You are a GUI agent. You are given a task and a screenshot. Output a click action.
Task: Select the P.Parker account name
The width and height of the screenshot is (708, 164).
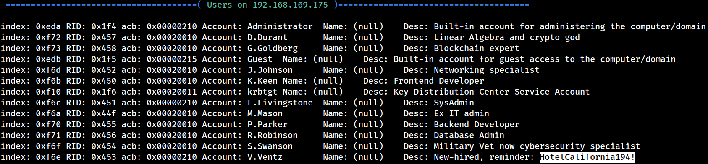coord(267,125)
